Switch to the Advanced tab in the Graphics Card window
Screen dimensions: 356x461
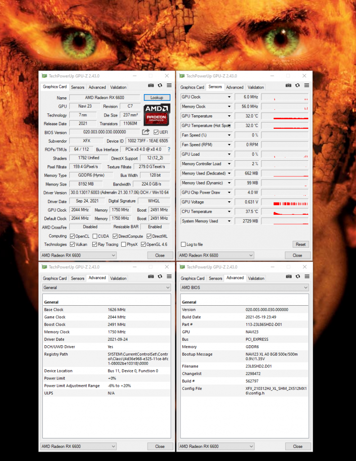(97, 87)
